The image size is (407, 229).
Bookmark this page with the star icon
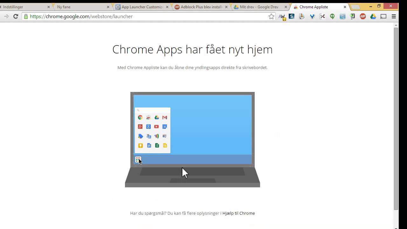click(x=271, y=17)
